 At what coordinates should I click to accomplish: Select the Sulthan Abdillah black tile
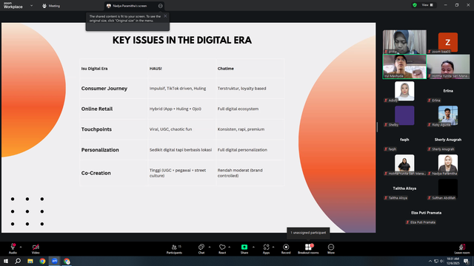447,189
